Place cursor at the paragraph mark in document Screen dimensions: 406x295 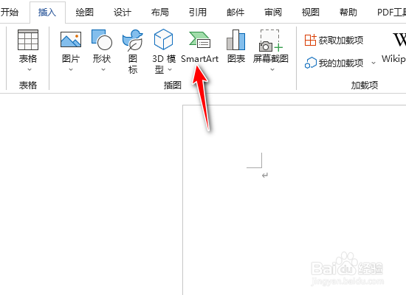[264, 176]
